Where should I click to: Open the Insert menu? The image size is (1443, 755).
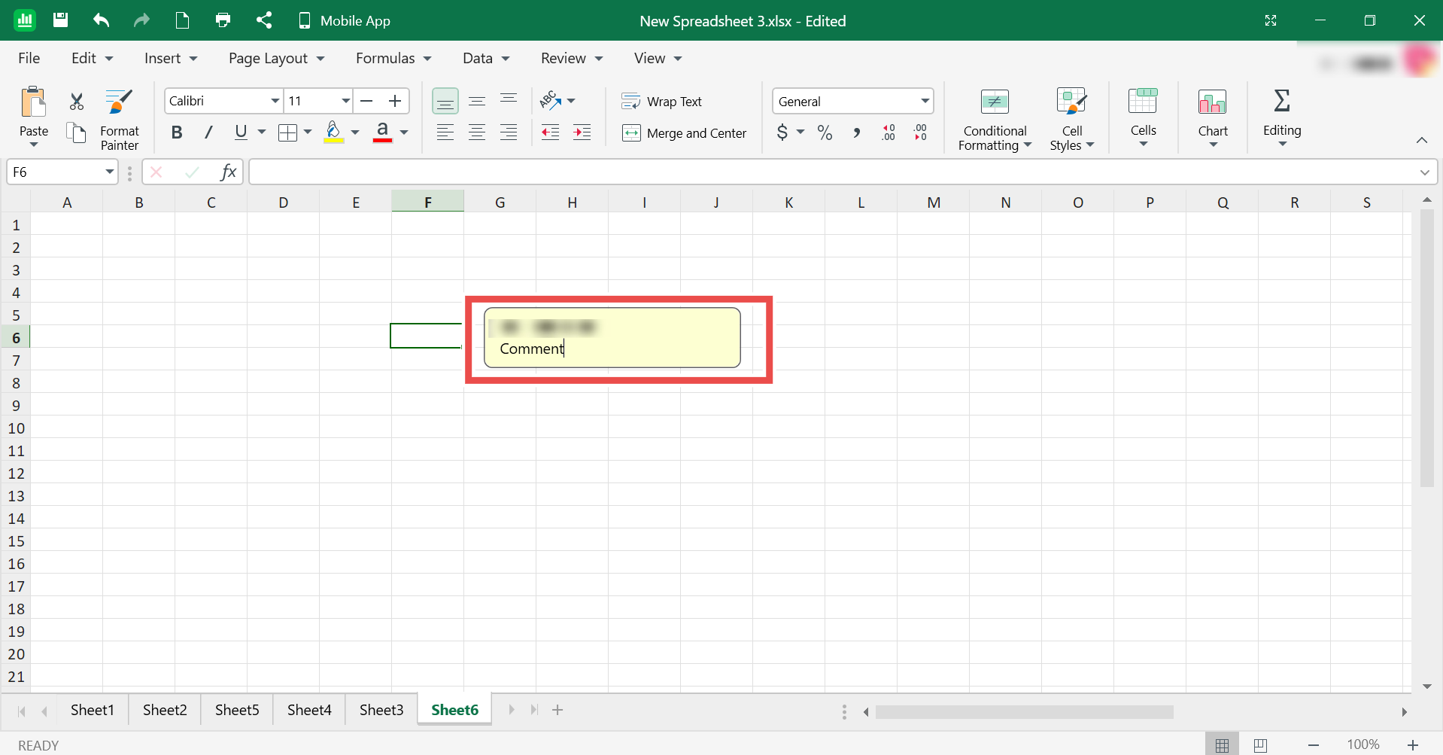coord(171,58)
